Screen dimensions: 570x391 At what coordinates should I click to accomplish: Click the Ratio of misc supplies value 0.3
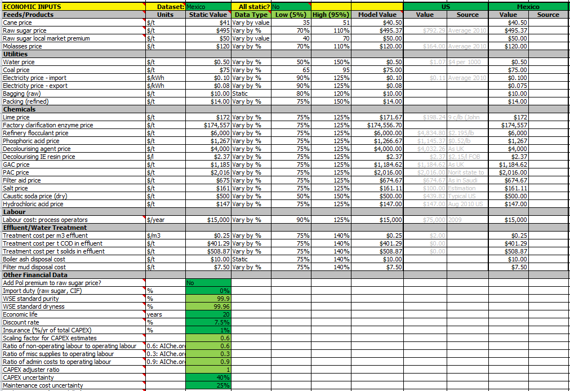tap(208, 354)
